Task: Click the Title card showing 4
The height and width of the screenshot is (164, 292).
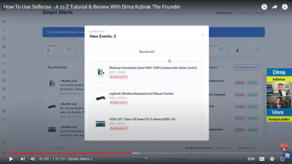Action: tap(248, 49)
